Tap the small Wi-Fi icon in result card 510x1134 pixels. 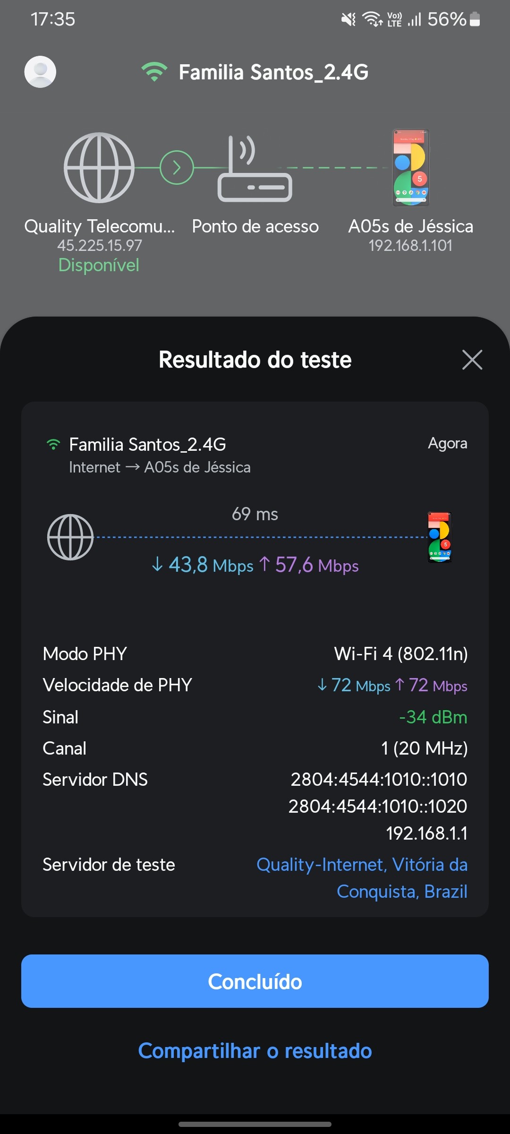pyautogui.click(x=53, y=445)
